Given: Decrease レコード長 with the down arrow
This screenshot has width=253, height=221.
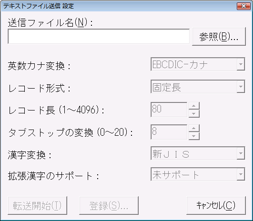Looking at the screenshot, I should [194, 113].
